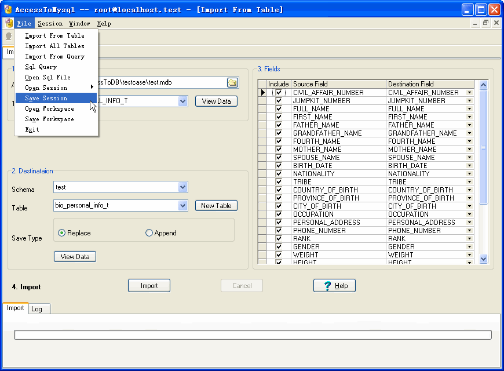Uncheck Include for FATHER_NAME
Viewport: 504px width, 371px height.
click(279, 125)
